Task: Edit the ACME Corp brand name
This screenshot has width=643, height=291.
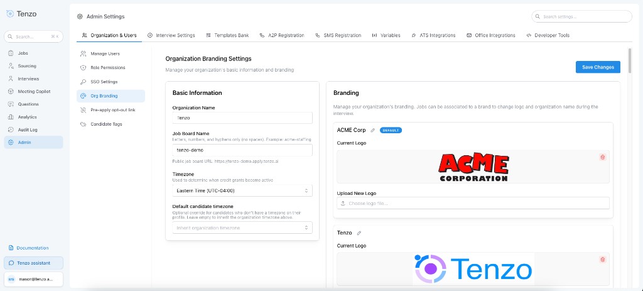Action: point(373,131)
